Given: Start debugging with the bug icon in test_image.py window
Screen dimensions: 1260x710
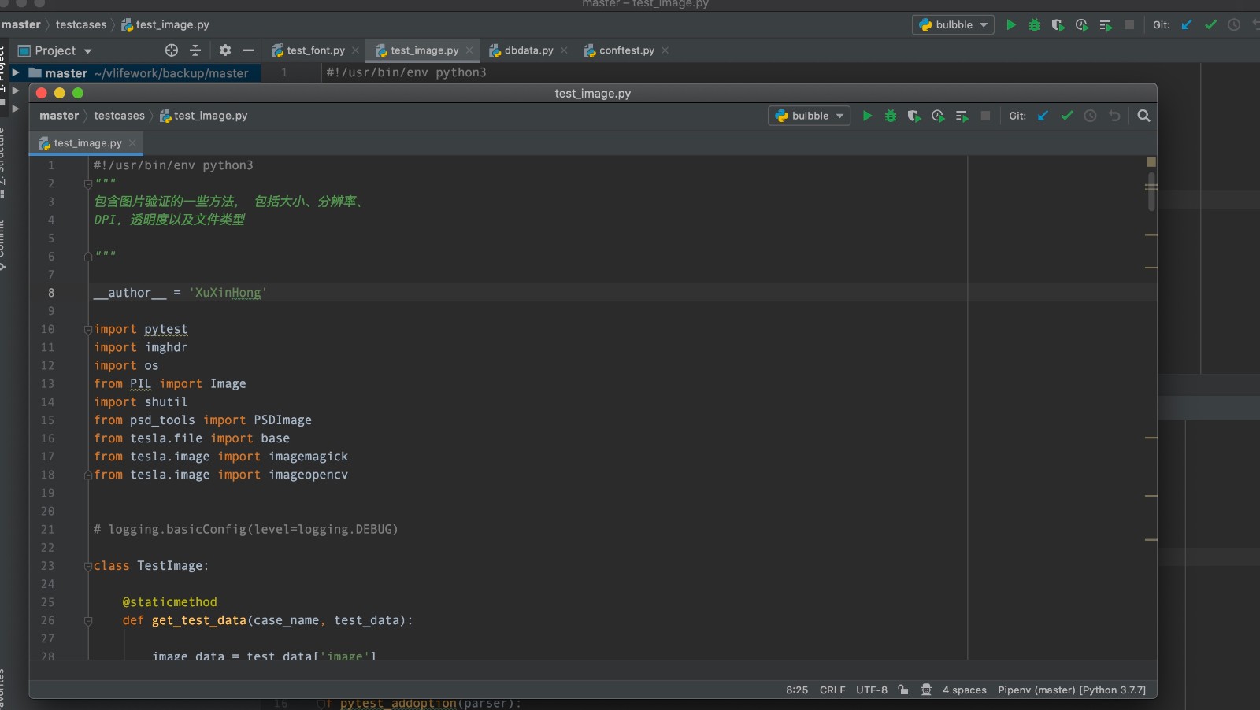Looking at the screenshot, I should [891, 116].
